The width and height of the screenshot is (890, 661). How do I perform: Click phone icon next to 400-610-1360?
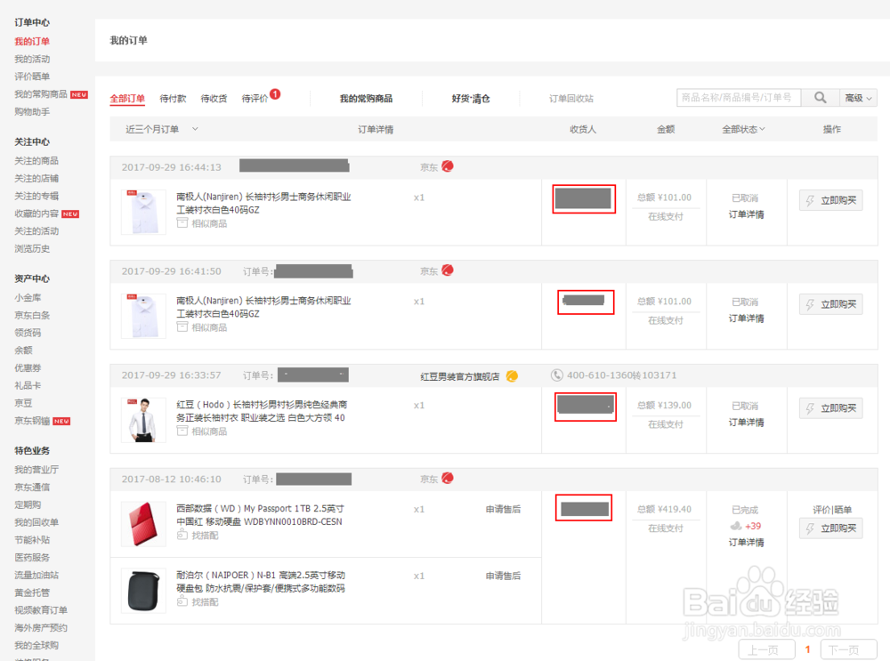pos(557,375)
